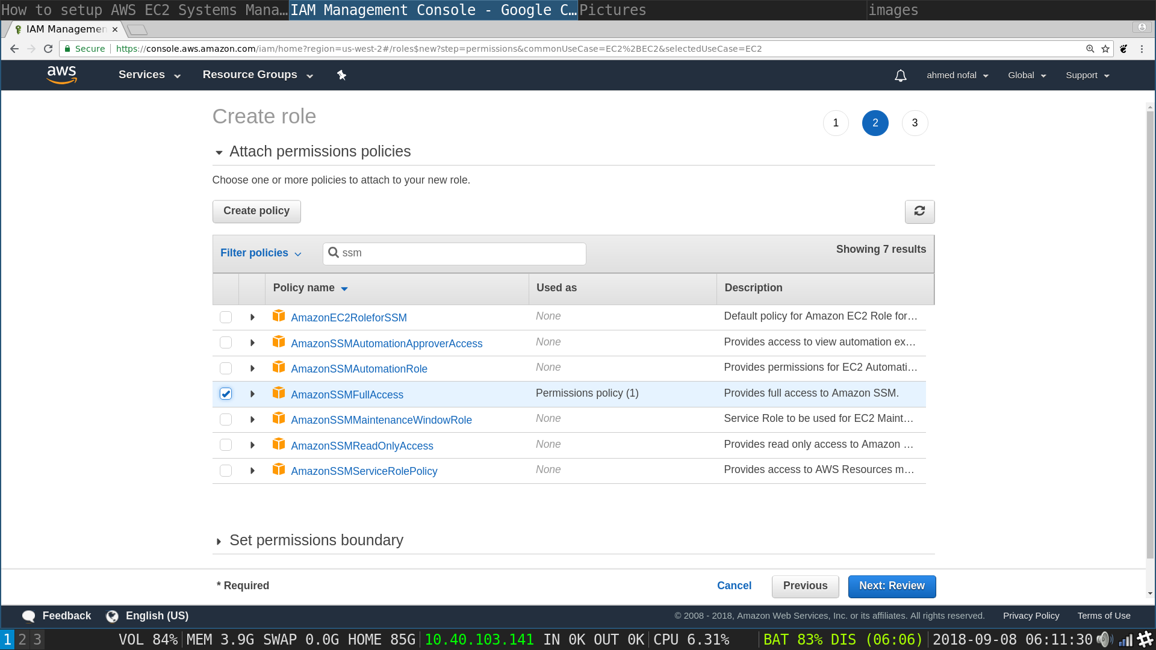Click the refresh policies icon button
The height and width of the screenshot is (650, 1156).
click(x=919, y=211)
